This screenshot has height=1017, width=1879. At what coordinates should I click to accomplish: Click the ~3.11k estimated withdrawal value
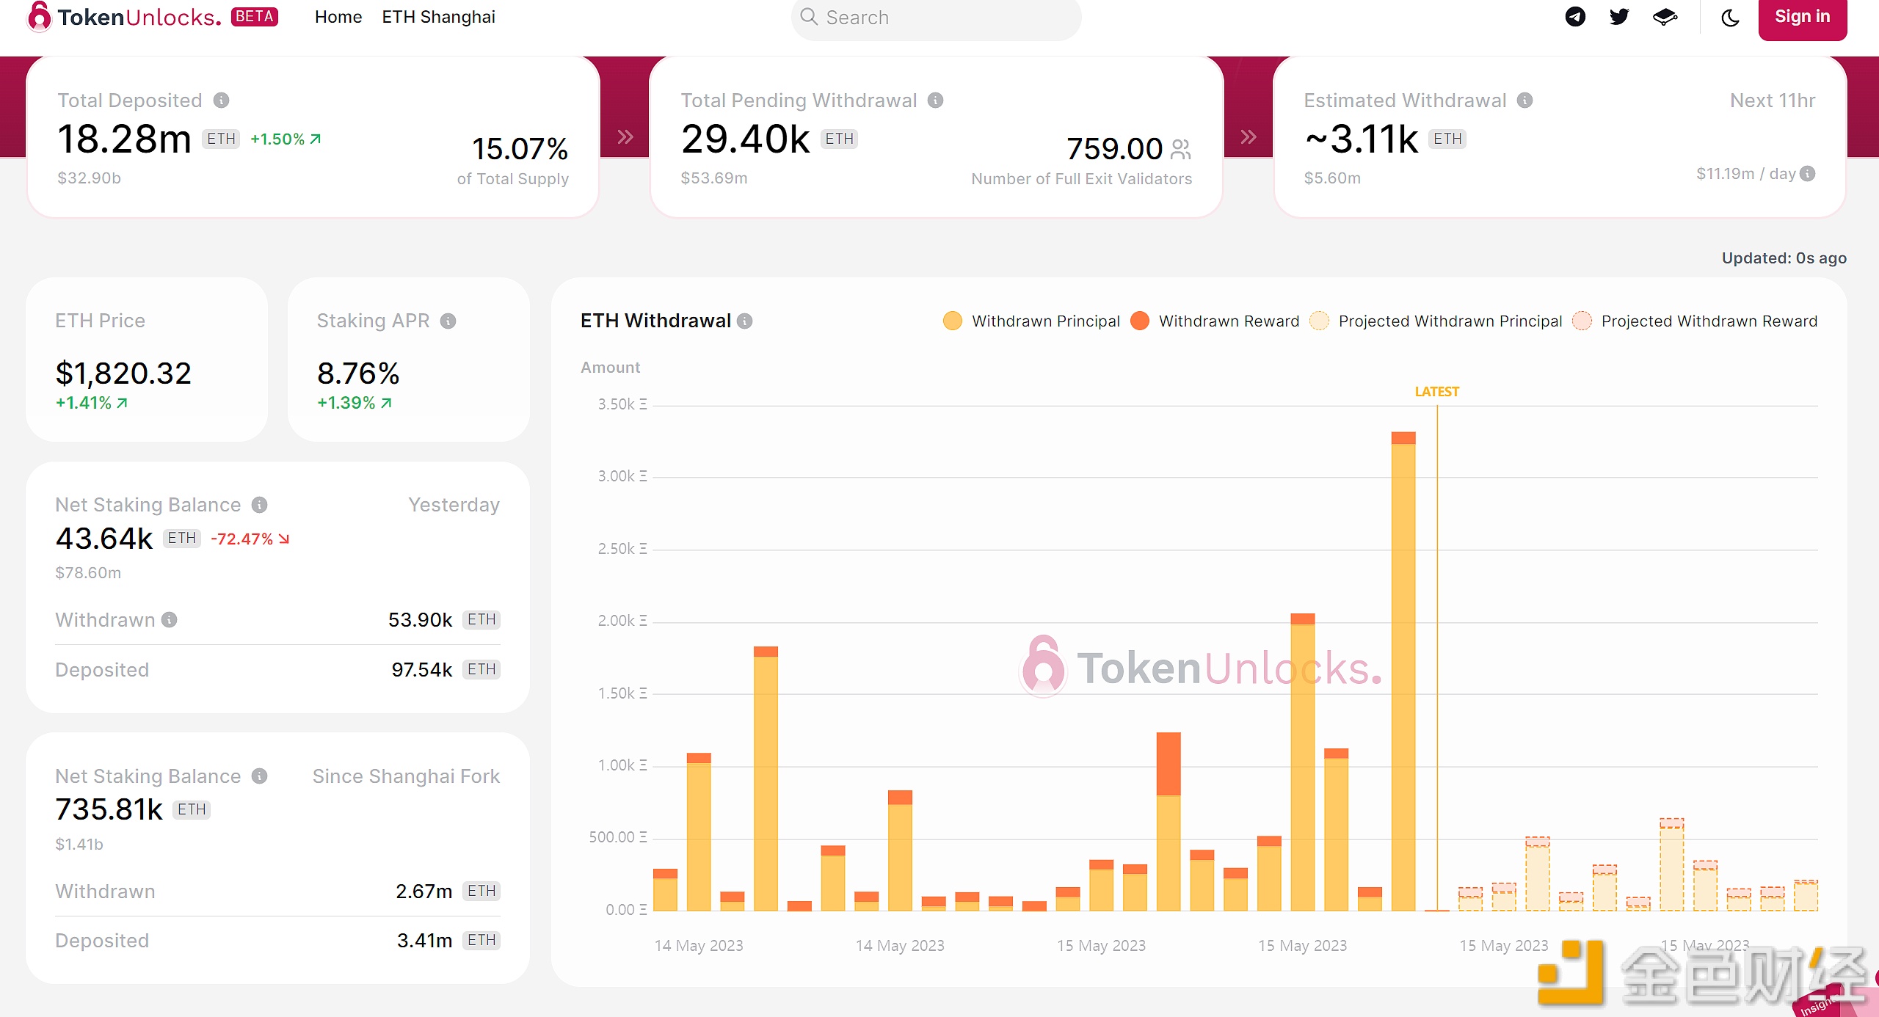[1362, 139]
